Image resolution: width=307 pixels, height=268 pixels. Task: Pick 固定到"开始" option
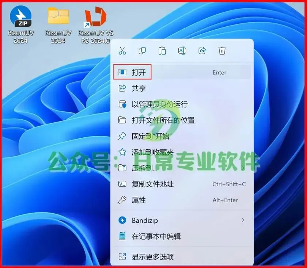(182, 136)
